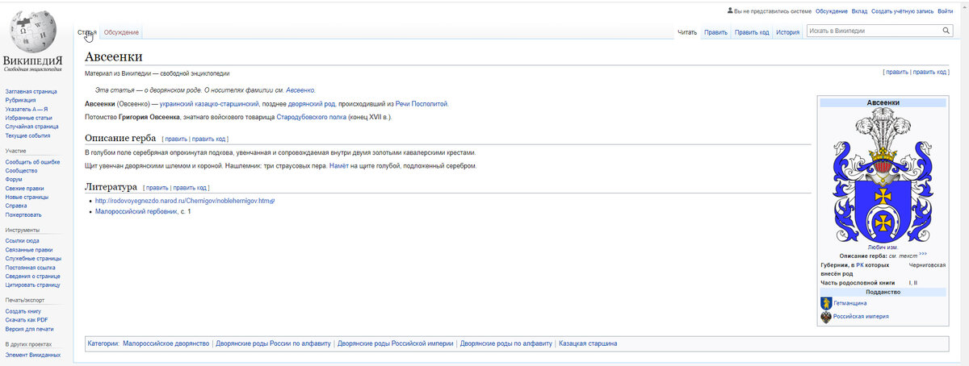Screen dimensions: 969x366
Task: Edit the Описание герба section via править
Action: (175, 139)
